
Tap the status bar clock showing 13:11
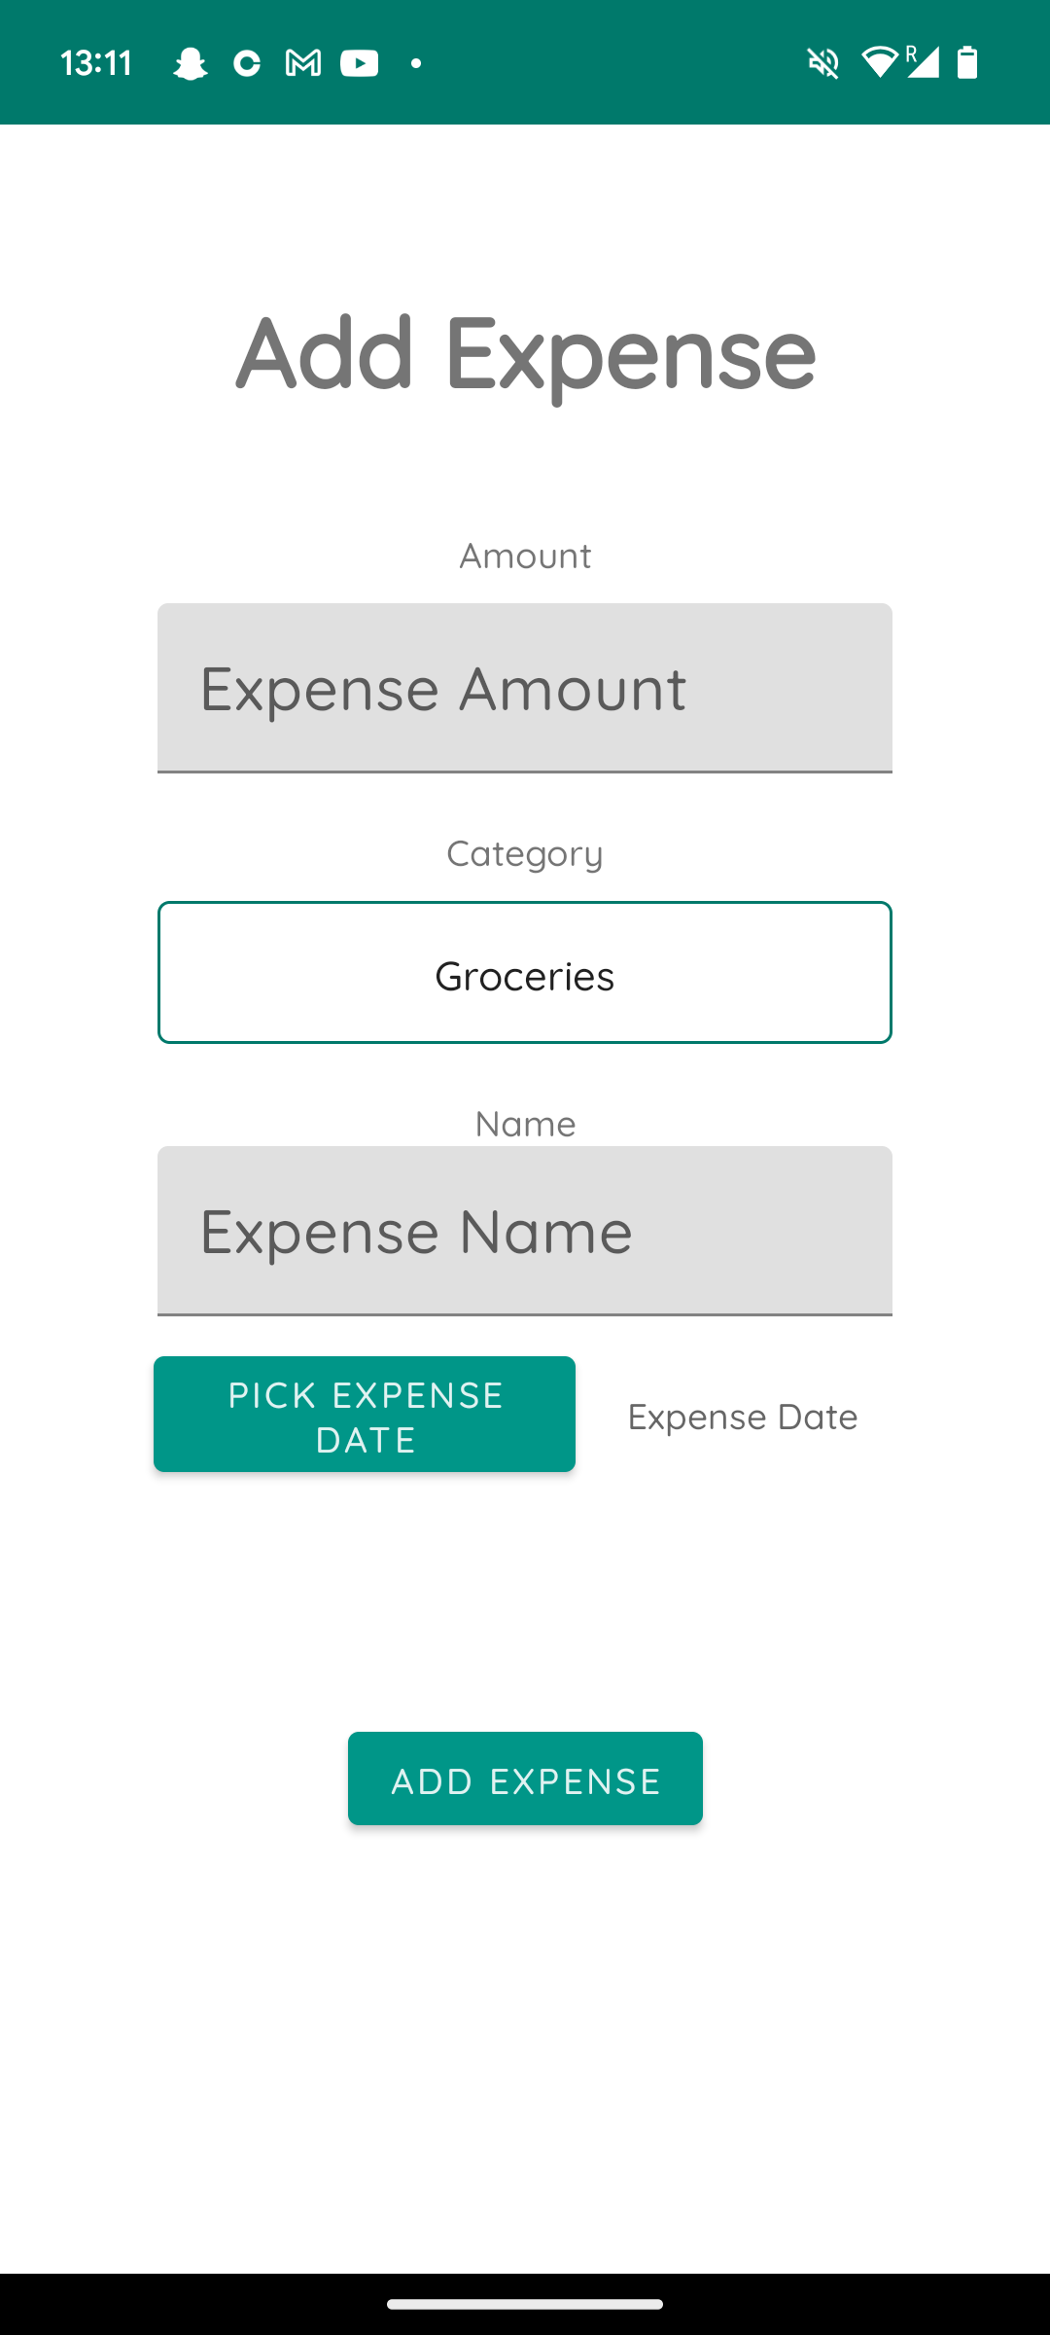point(96,64)
